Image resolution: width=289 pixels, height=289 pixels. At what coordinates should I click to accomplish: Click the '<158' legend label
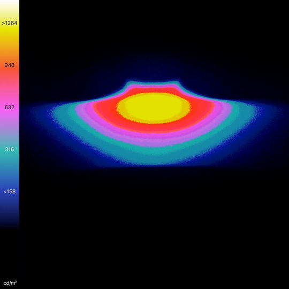coord(10,192)
